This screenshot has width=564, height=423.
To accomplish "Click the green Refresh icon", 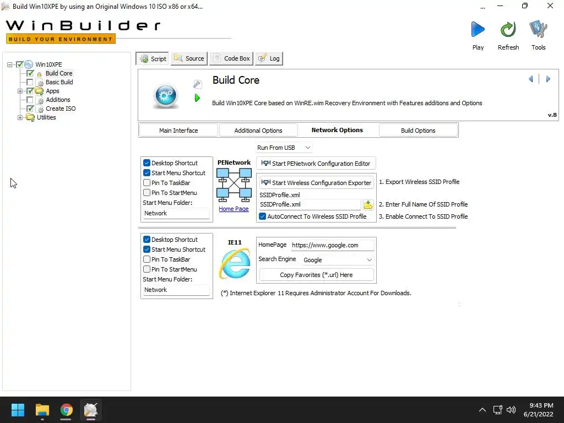I will coord(508,30).
